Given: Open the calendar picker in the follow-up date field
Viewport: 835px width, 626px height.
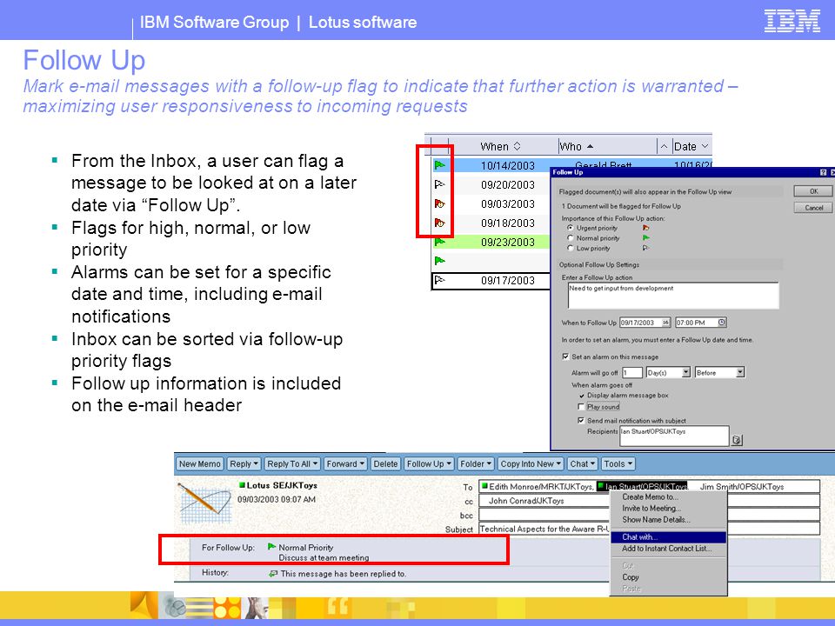Looking at the screenshot, I should click(665, 323).
